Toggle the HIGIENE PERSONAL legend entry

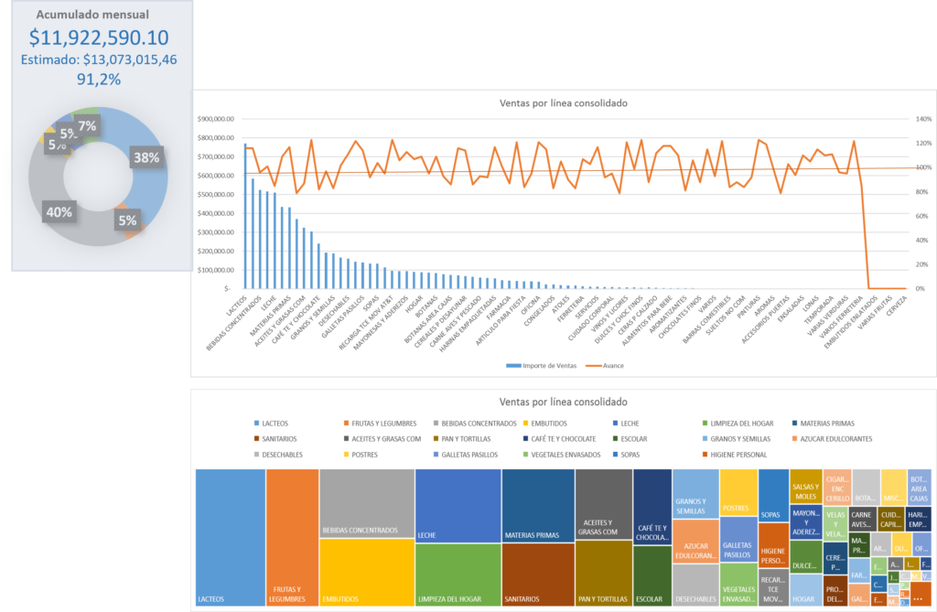click(x=704, y=455)
